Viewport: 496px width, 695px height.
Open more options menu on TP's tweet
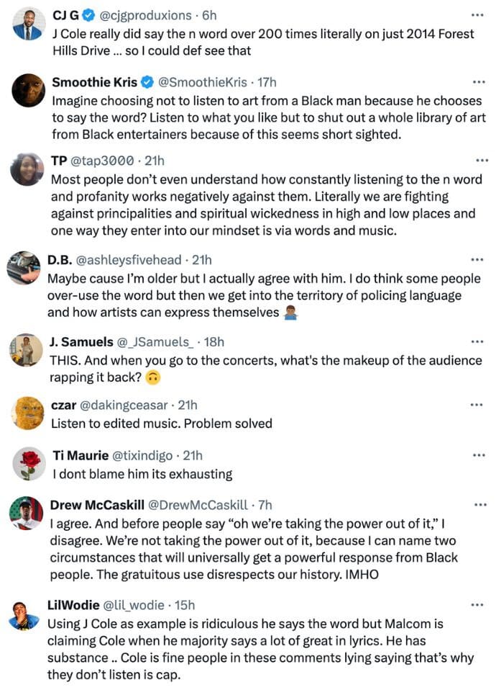coord(482,161)
